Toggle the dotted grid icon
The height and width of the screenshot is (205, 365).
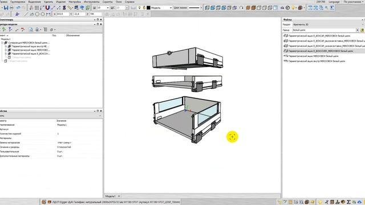pos(36,7)
